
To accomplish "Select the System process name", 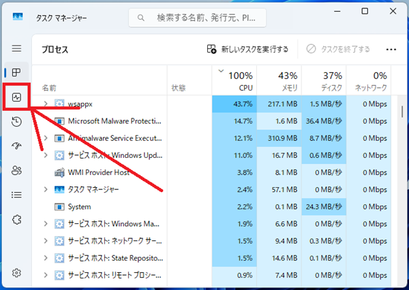I will (79, 207).
